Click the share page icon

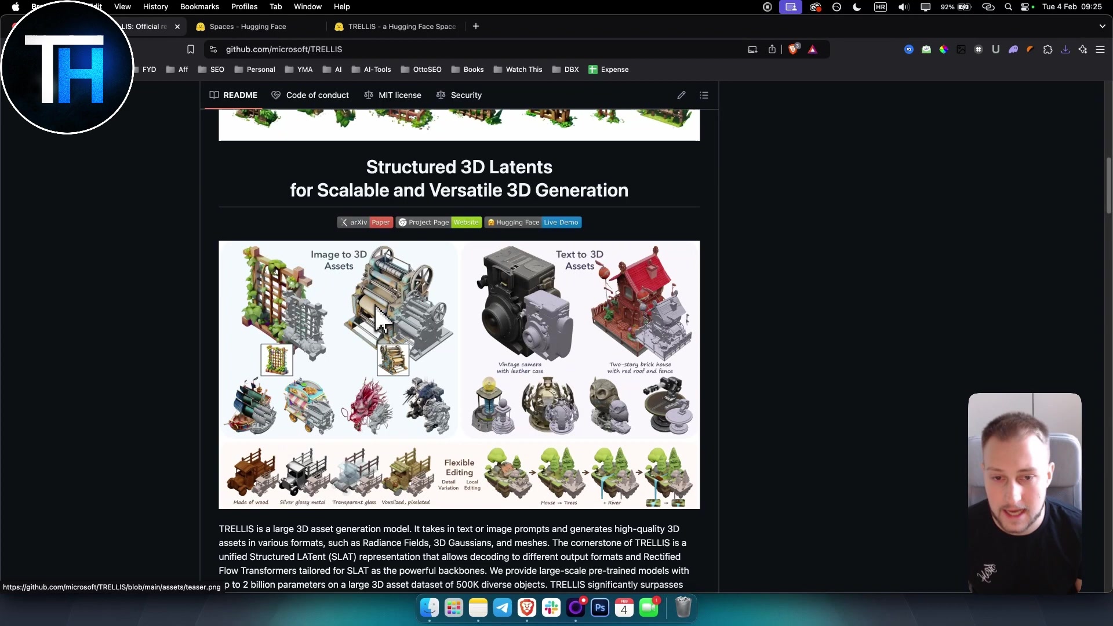click(x=772, y=49)
